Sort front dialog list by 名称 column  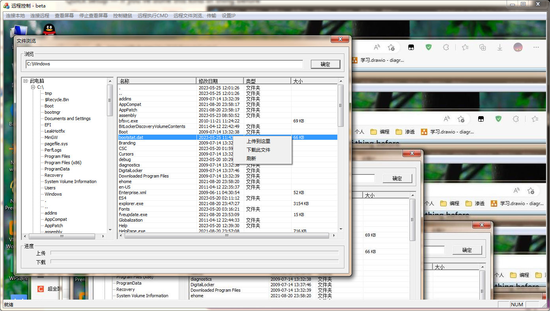pos(157,81)
